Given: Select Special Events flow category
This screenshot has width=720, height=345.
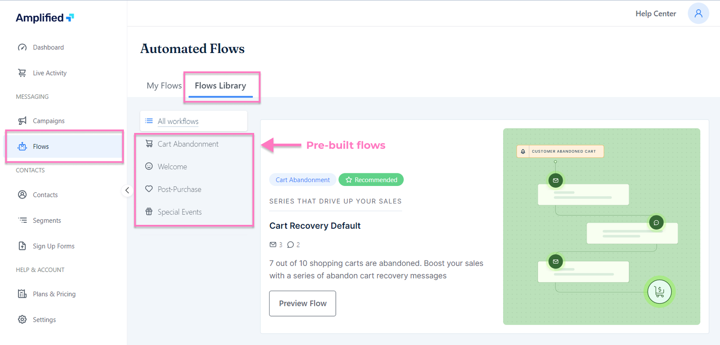Looking at the screenshot, I should pyautogui.click(x=179, y=212).
